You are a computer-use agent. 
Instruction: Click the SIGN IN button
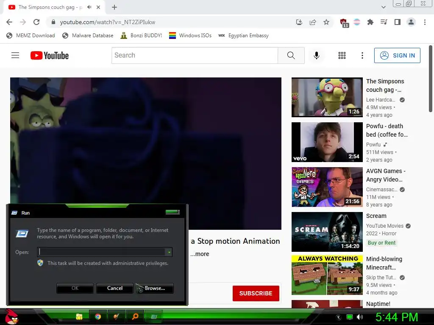click(397, 55)
